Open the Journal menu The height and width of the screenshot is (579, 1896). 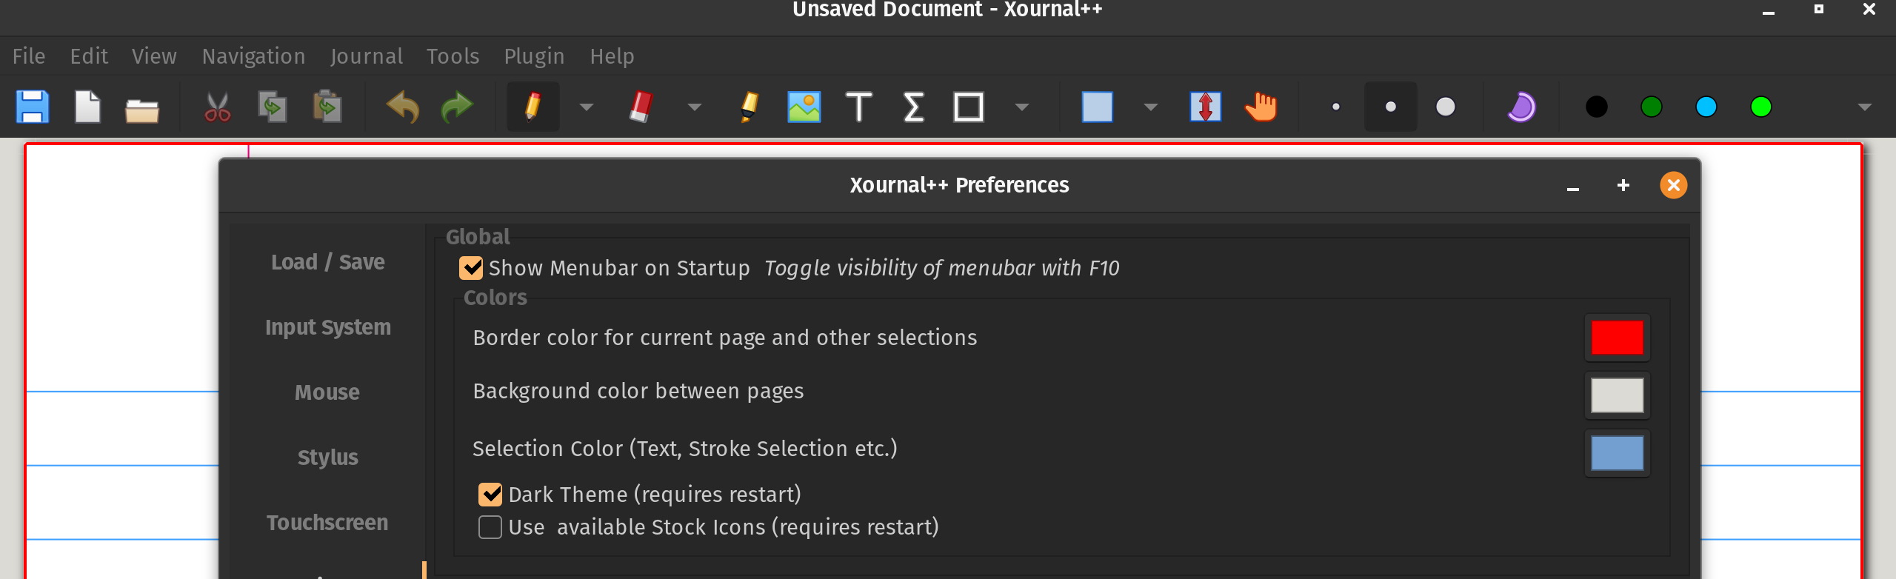coord(367,56)
